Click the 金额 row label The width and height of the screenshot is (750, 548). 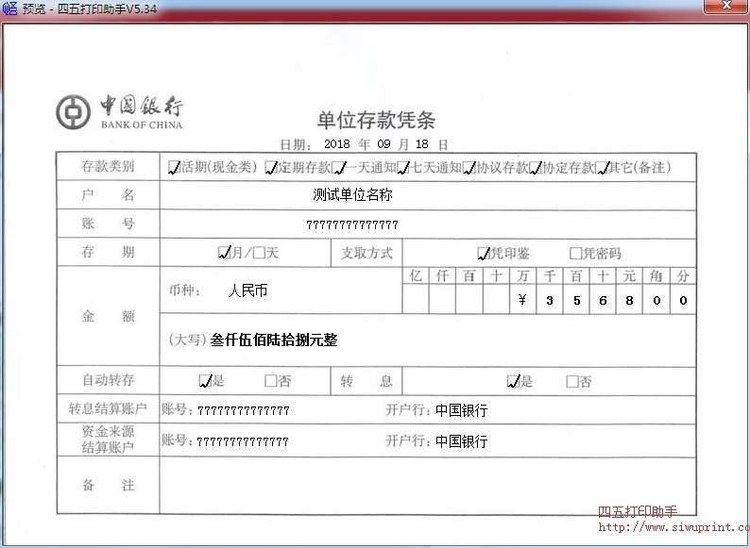tap(108, 316)
